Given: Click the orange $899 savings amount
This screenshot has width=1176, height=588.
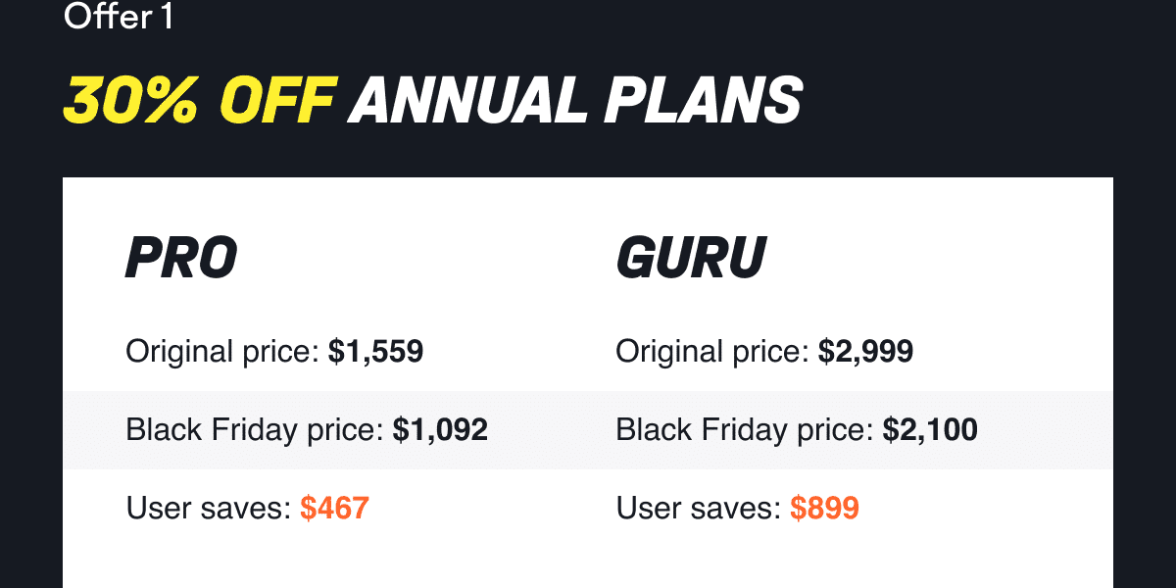Looking at the screenshot, I should tap(824, 508).
